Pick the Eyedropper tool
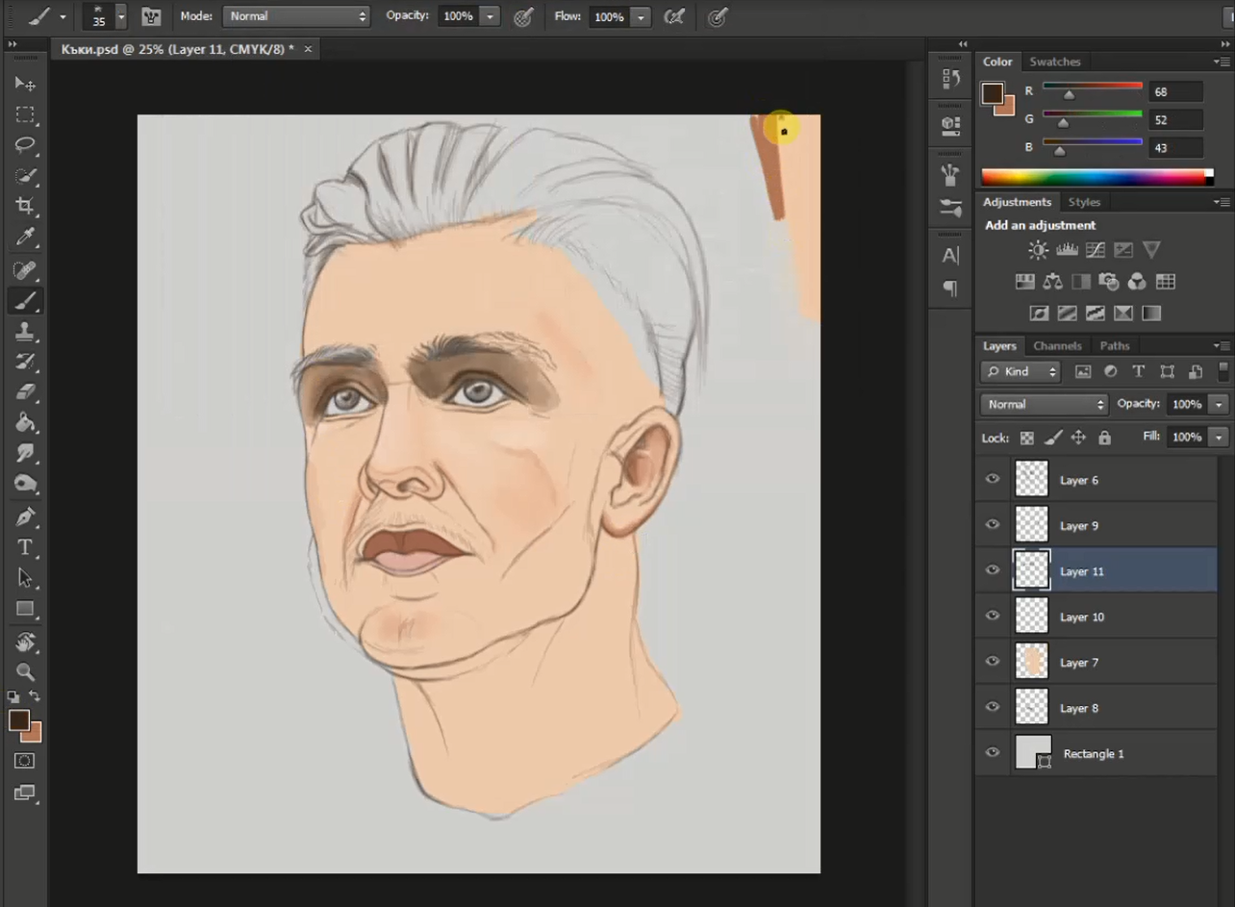The image size is (1235, 907). 25,237
